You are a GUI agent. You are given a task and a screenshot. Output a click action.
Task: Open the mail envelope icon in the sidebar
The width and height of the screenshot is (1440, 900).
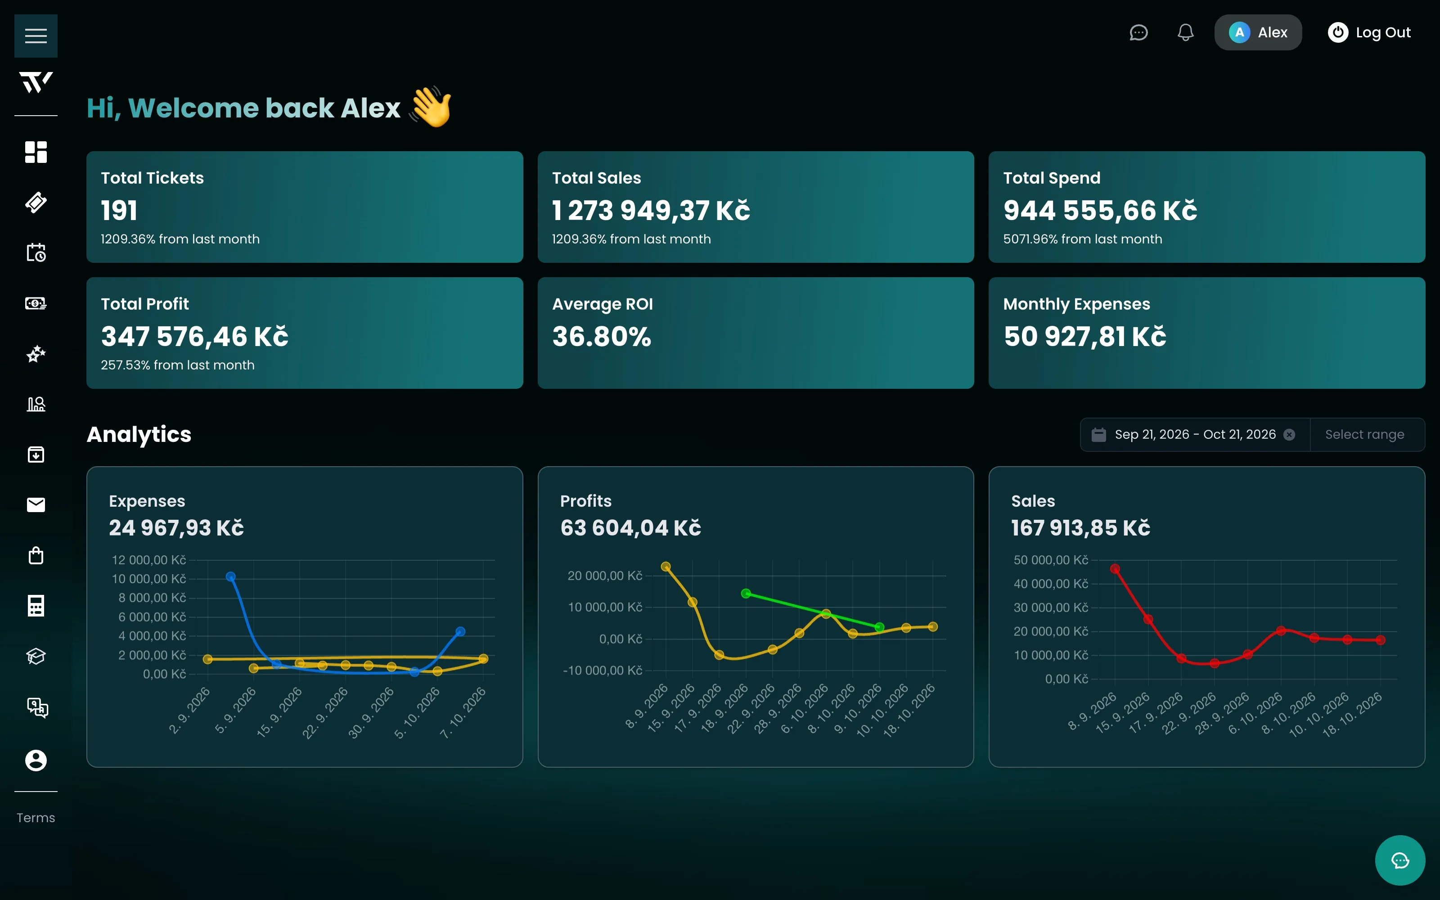coord(36,505)
